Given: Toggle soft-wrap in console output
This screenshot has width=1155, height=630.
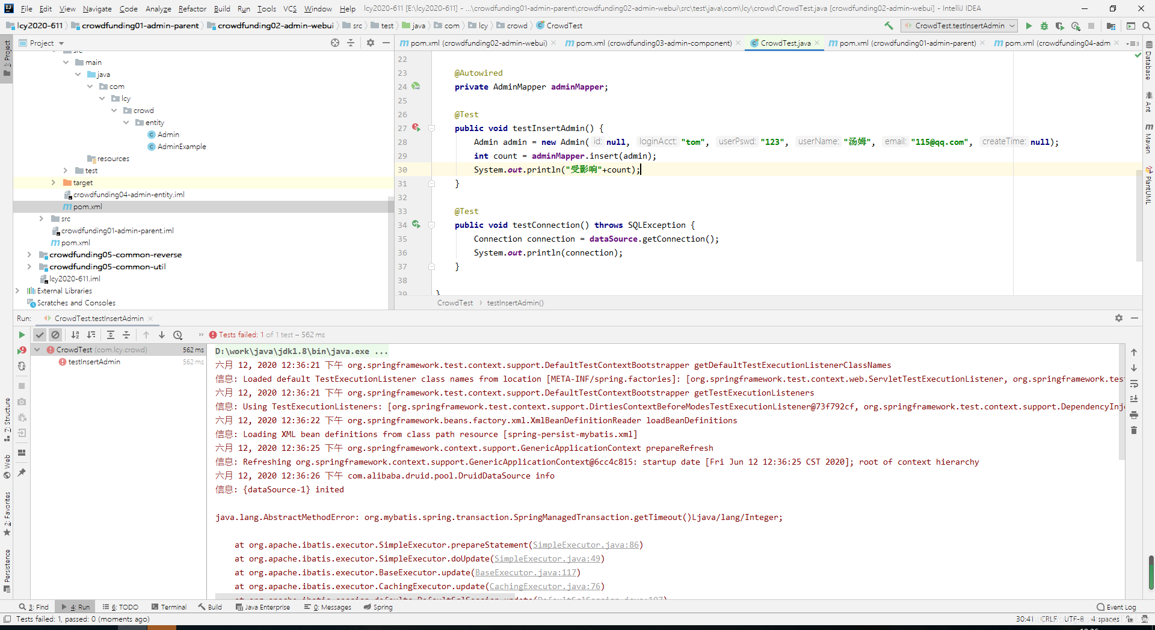Looking at the screenshot, I should [1134, 384].
